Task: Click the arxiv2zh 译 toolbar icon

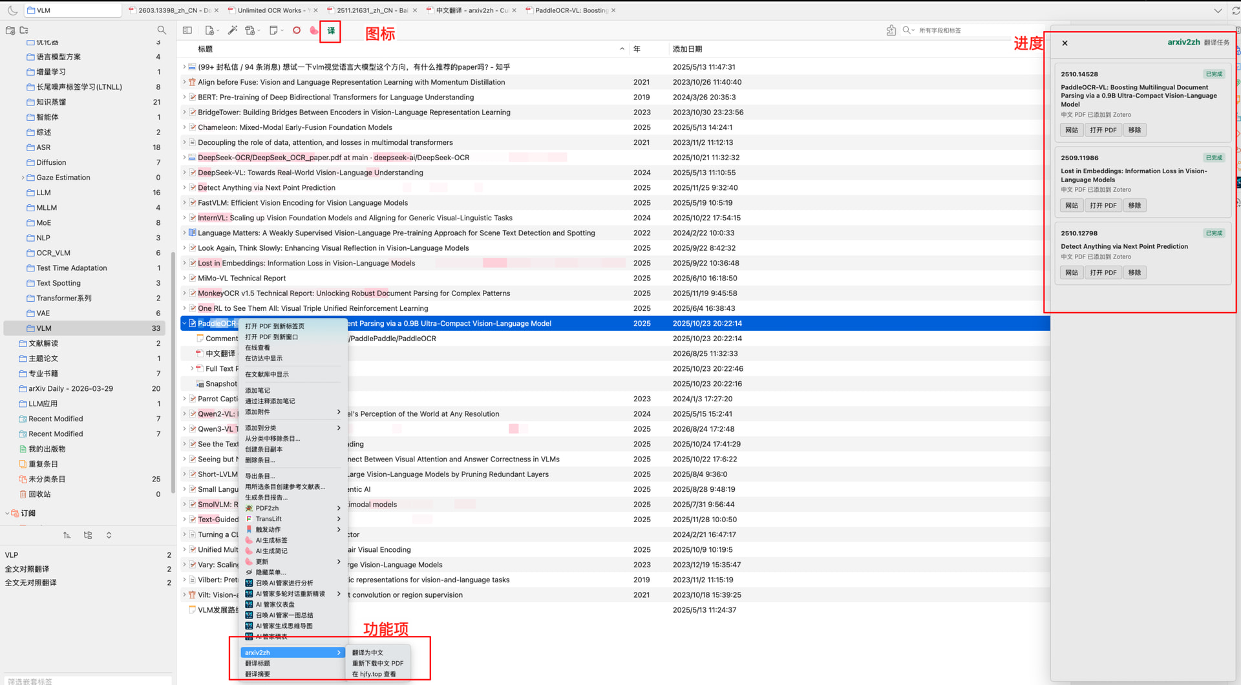Action: (331, 30)
